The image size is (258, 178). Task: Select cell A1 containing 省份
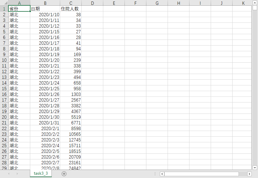pyautogui.click(x=19, y=9)
